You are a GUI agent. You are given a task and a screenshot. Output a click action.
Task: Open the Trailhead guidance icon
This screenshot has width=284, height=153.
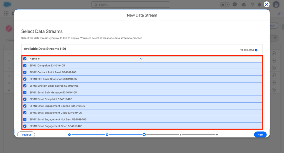pyautogui.click(x=244, y=5)
